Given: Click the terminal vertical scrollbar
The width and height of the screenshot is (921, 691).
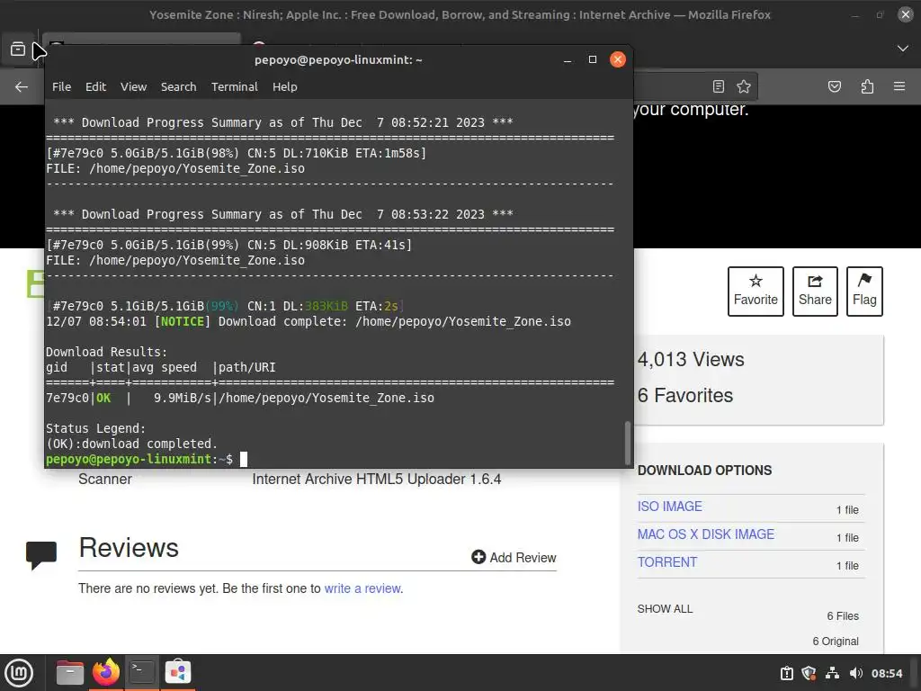Looking at the screenshot, I should pyautogui.click(x=627, y=443).
